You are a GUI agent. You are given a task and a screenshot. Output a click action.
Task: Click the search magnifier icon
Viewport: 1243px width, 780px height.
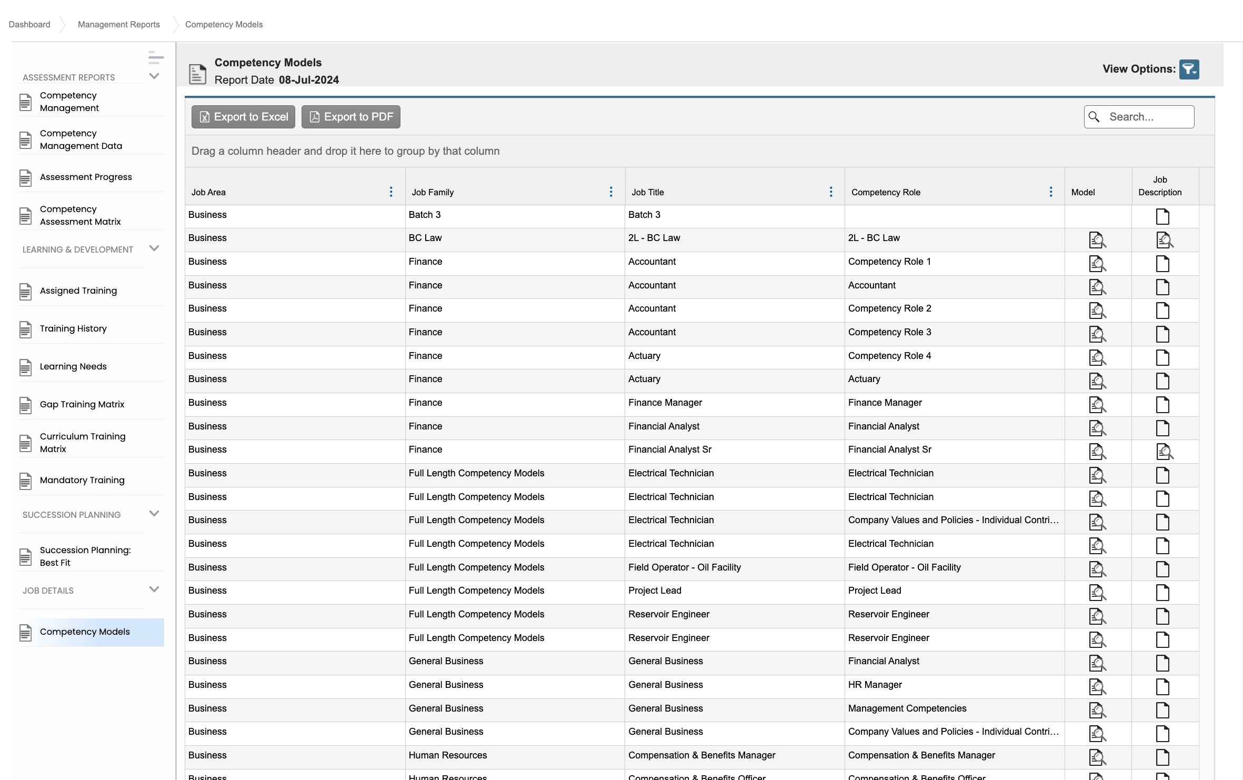pyautogui.click(x=1094, y=117)
